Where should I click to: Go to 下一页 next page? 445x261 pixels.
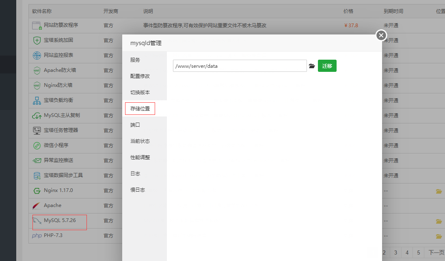pos(436,252)
